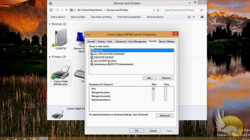This screenshot has height=140, width=250.
Task: Close the Canon Inkjet Properties dialog
Action: tap(175, 34)
